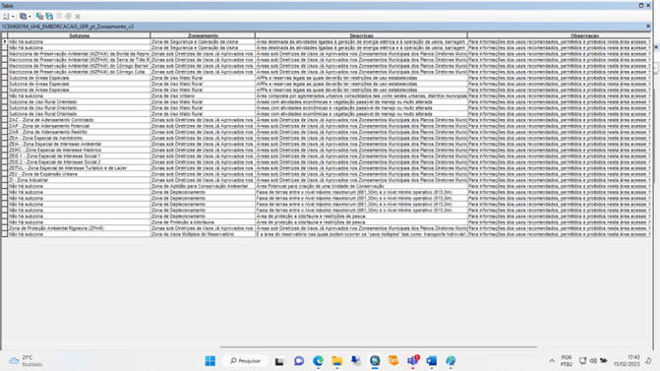
Task: Open File Explorer from the taskbar
Action: tap(336, 360)
